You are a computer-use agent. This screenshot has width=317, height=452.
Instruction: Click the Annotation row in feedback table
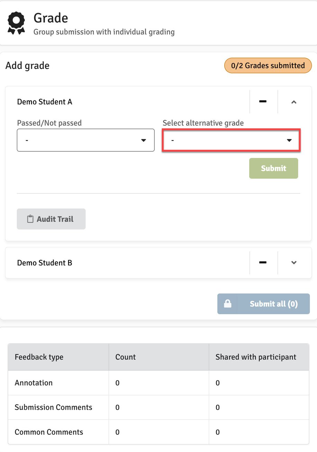[x=34, y=383]
